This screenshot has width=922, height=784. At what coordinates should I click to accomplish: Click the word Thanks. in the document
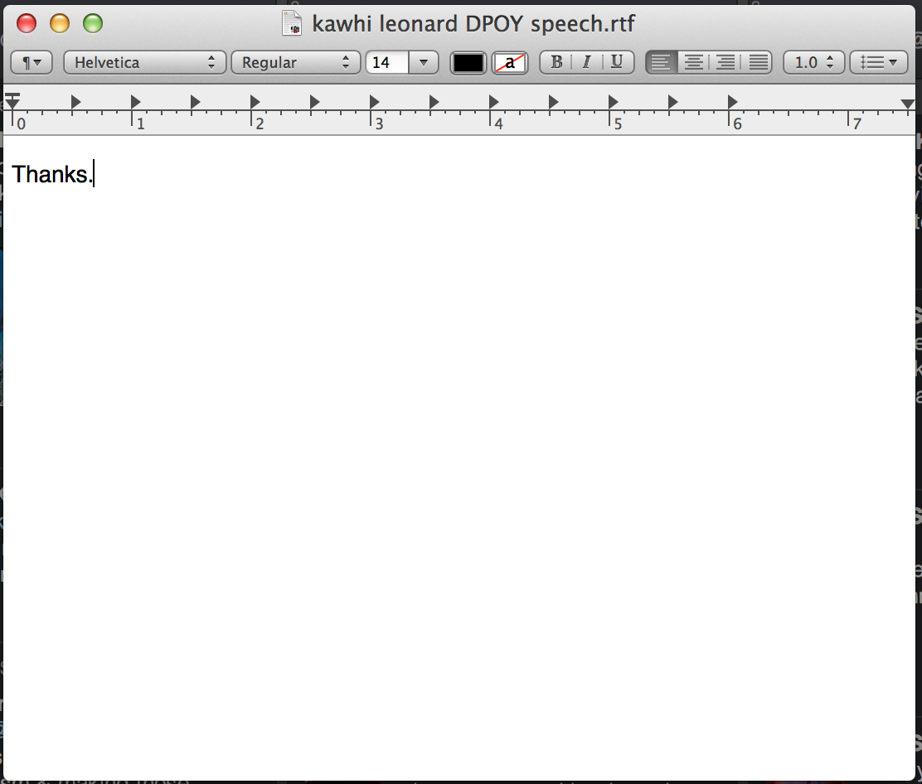(x=51, y=174)
